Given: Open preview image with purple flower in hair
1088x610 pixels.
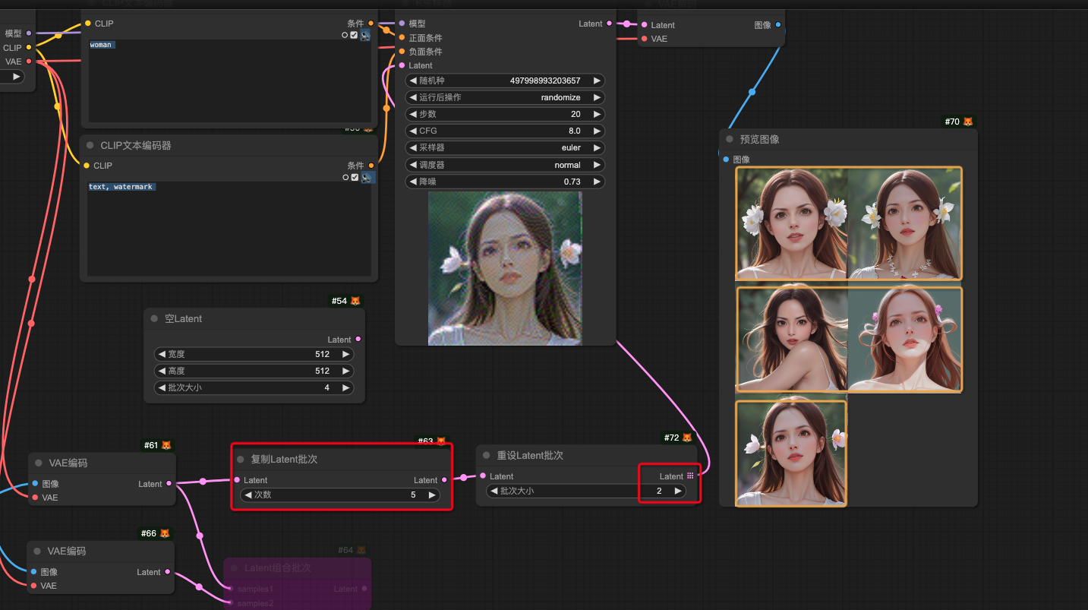Looking at the screenshot, I should [904, 340].
